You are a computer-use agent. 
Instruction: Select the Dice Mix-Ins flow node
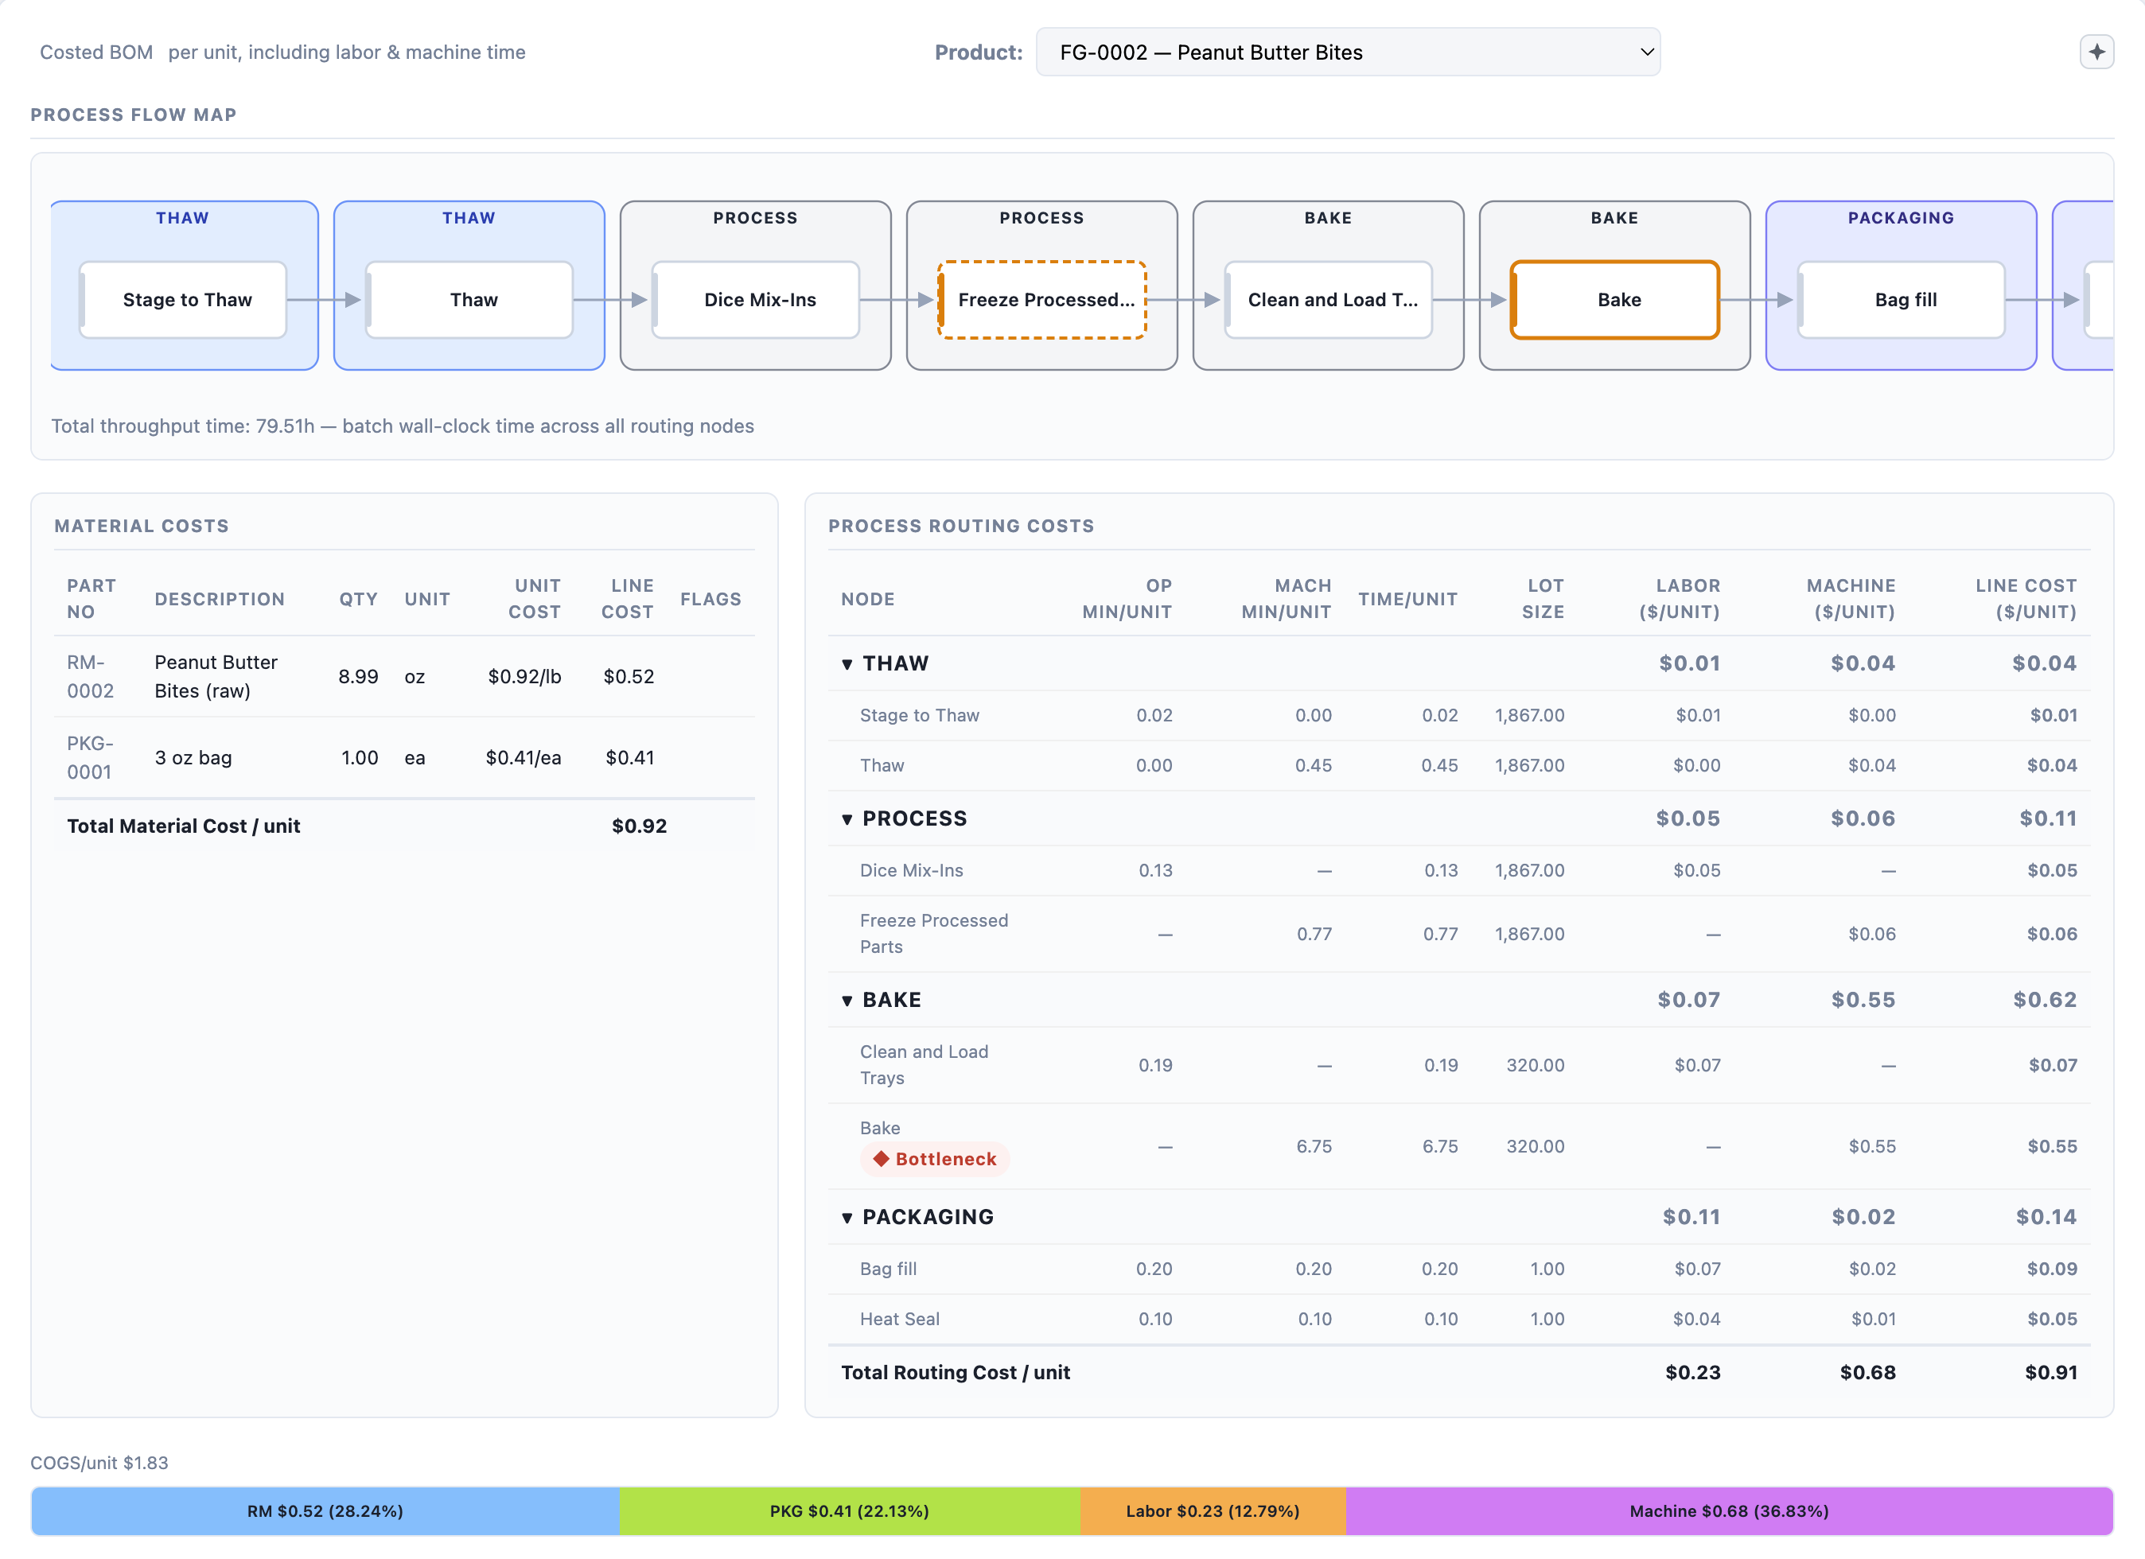click(757, 300)
